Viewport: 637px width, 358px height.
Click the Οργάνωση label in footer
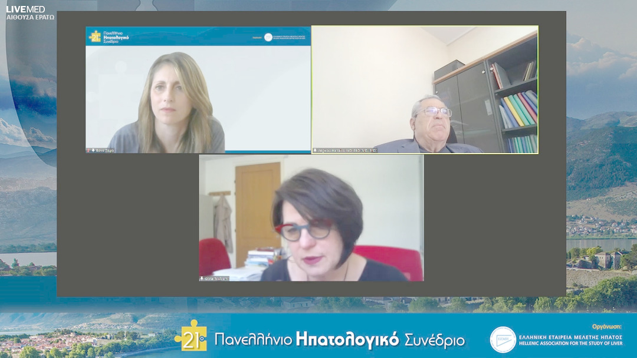point(606,326)
